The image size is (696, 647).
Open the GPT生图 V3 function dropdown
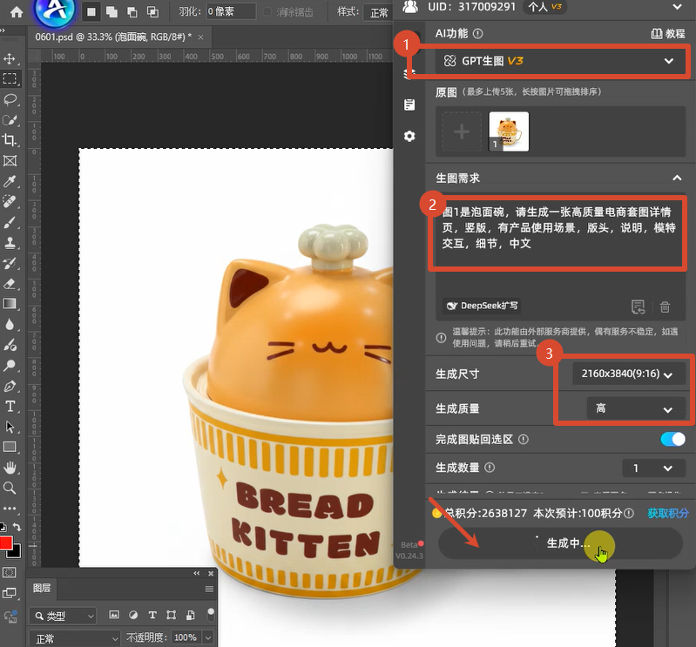[x=560, y=61]
